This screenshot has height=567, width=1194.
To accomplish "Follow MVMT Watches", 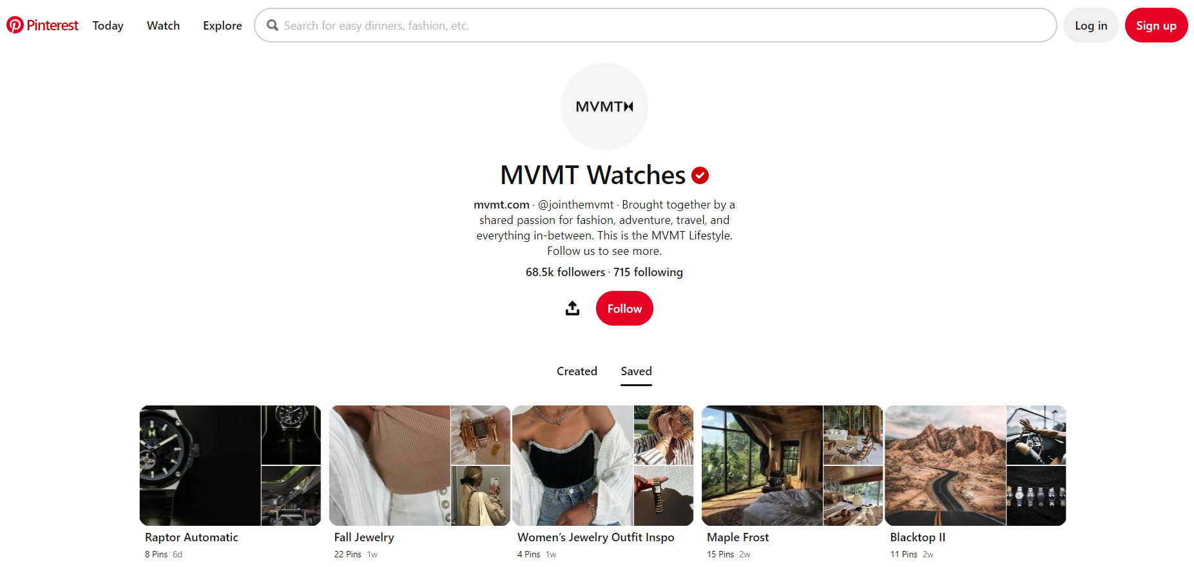I will pos(624,308).
